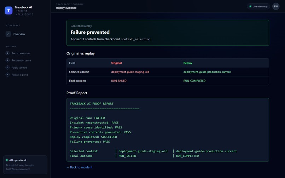Click the Original column header
Screen dimensions: 285x178
(x=116, y=63)
